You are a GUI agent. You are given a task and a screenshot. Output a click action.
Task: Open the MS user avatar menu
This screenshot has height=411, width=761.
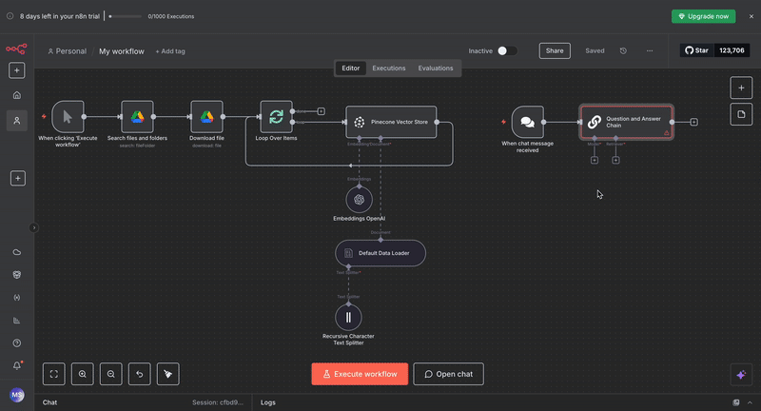tap(17, 395)
